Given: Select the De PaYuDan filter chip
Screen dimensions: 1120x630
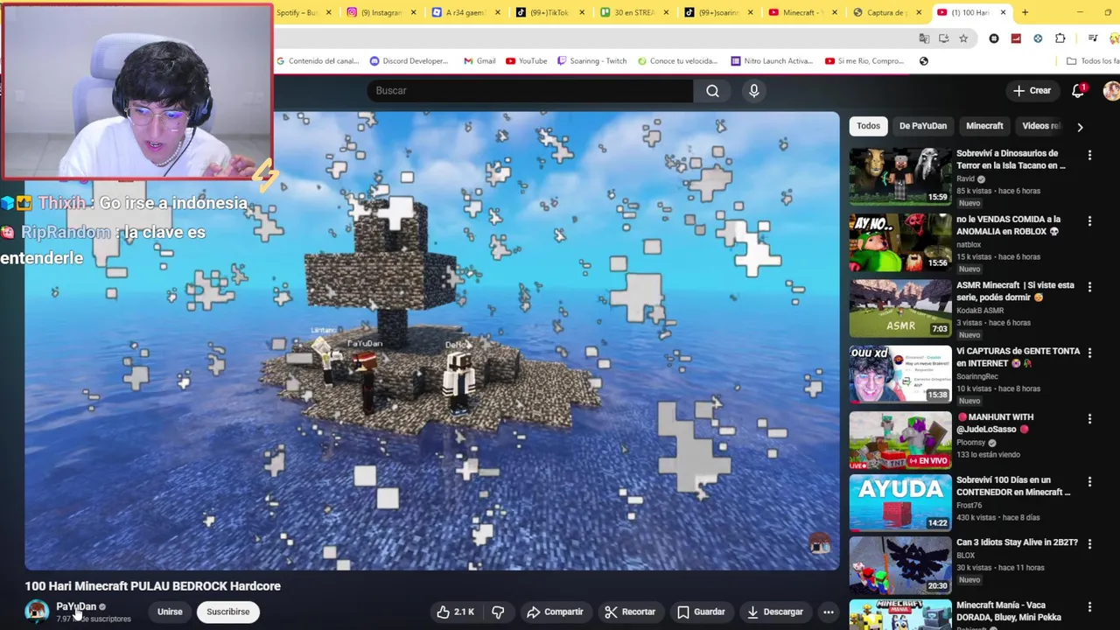Looking at the screenshot, I should point(923,126).
